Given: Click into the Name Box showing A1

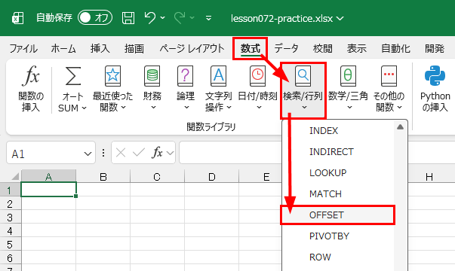Looking at the screenshot, I should click(x=44, y=154).
